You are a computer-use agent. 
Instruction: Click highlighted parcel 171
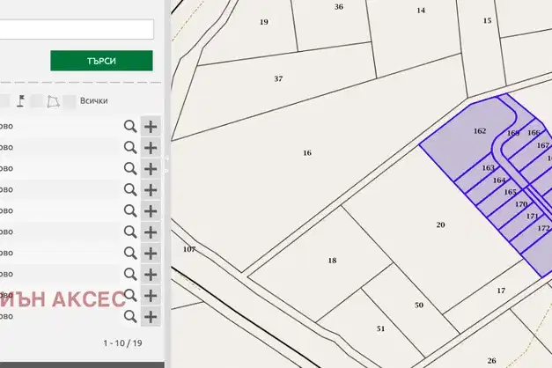tap(532, 217)
